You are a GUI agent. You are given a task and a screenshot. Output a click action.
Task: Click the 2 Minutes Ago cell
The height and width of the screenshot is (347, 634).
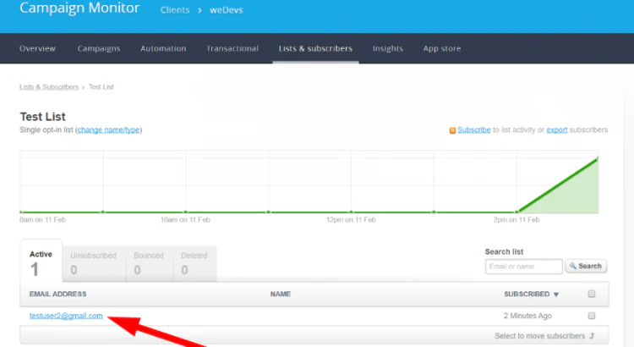527,316
